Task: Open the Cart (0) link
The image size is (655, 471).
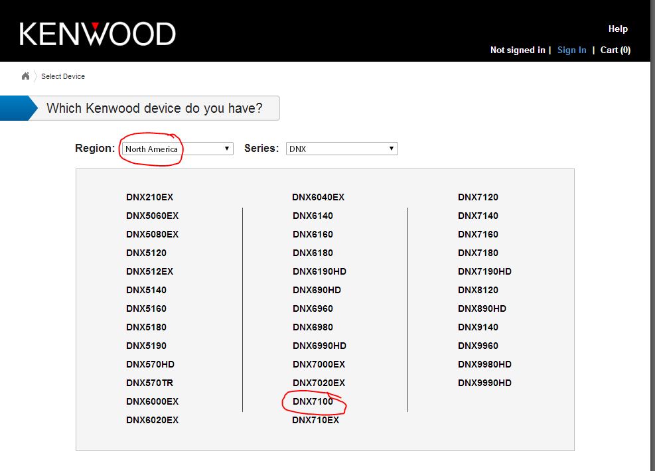Action: (615, 50)
